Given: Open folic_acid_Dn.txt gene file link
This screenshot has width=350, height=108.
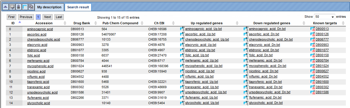Looking at the screenshot, I should tap(261, 55).
